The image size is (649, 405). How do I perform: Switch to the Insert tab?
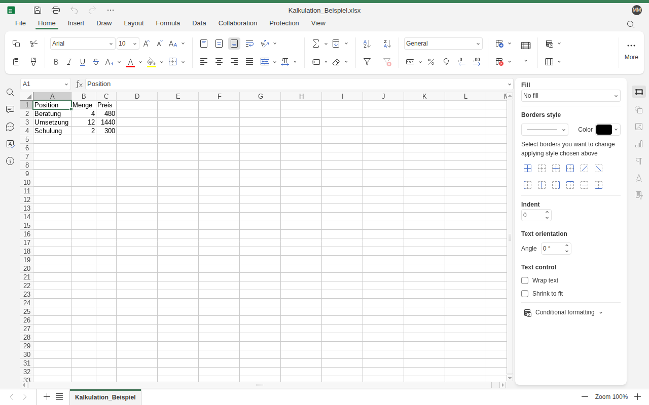(x=76, y=23)
